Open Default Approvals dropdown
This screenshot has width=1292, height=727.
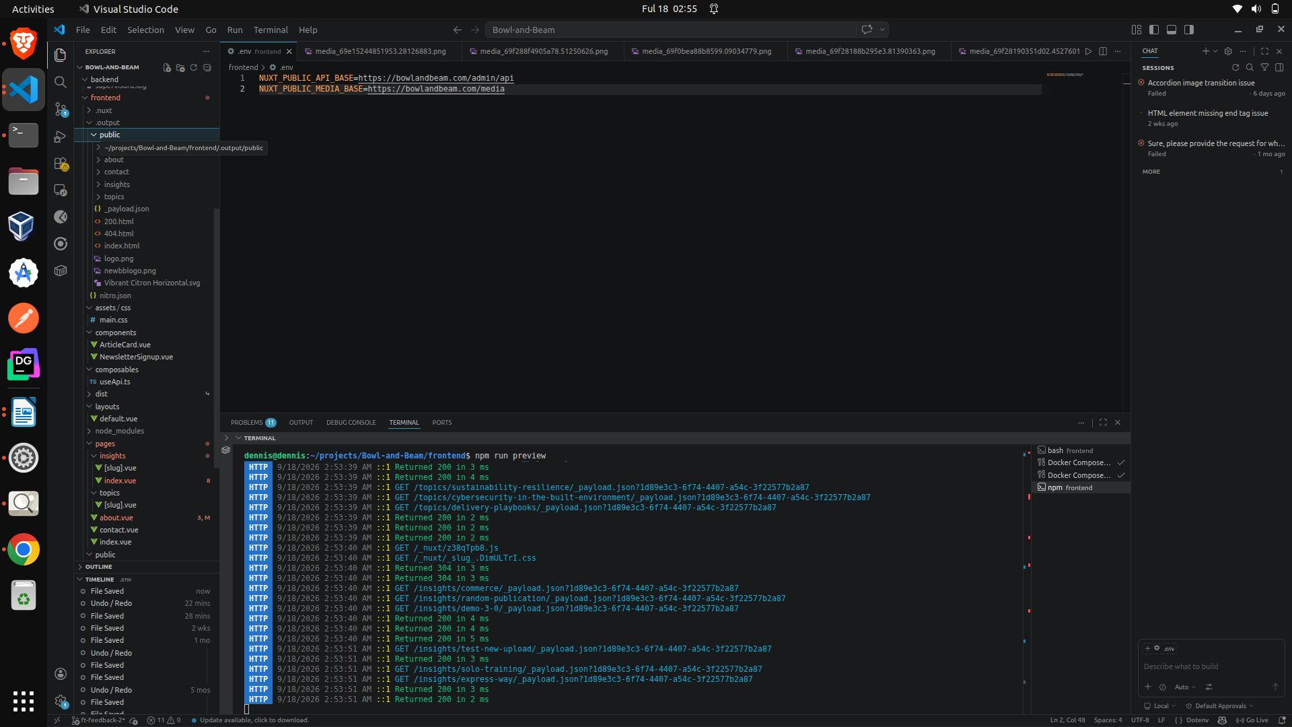pos(1219,706)
